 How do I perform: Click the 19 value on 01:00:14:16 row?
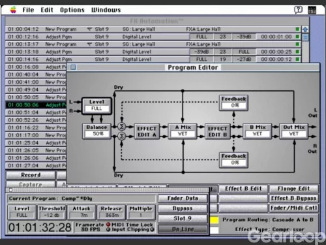pos(222,59)
